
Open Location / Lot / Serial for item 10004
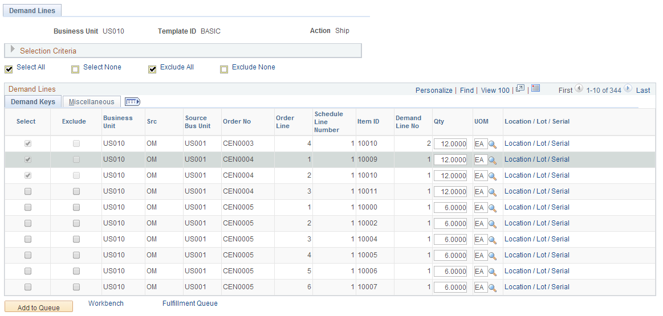(x=537, y=239)
